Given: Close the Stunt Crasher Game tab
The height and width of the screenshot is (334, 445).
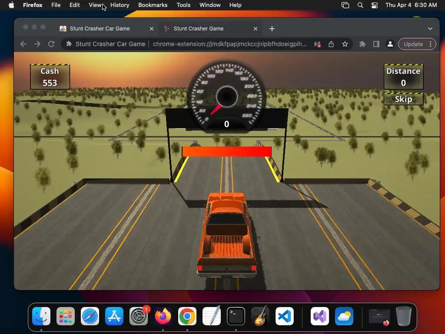Looking at the screenshot, I should click(256, 29).
